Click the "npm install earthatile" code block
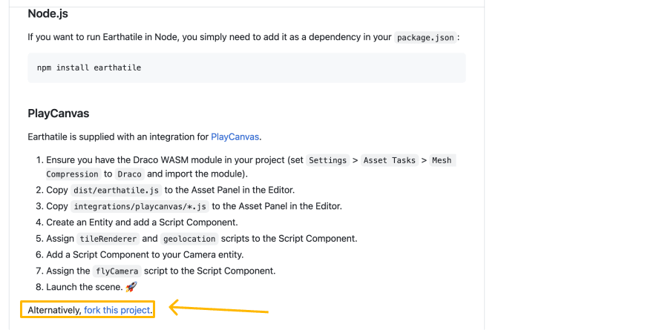This screenshot has height=330, width=668. [x=89, y=67]
